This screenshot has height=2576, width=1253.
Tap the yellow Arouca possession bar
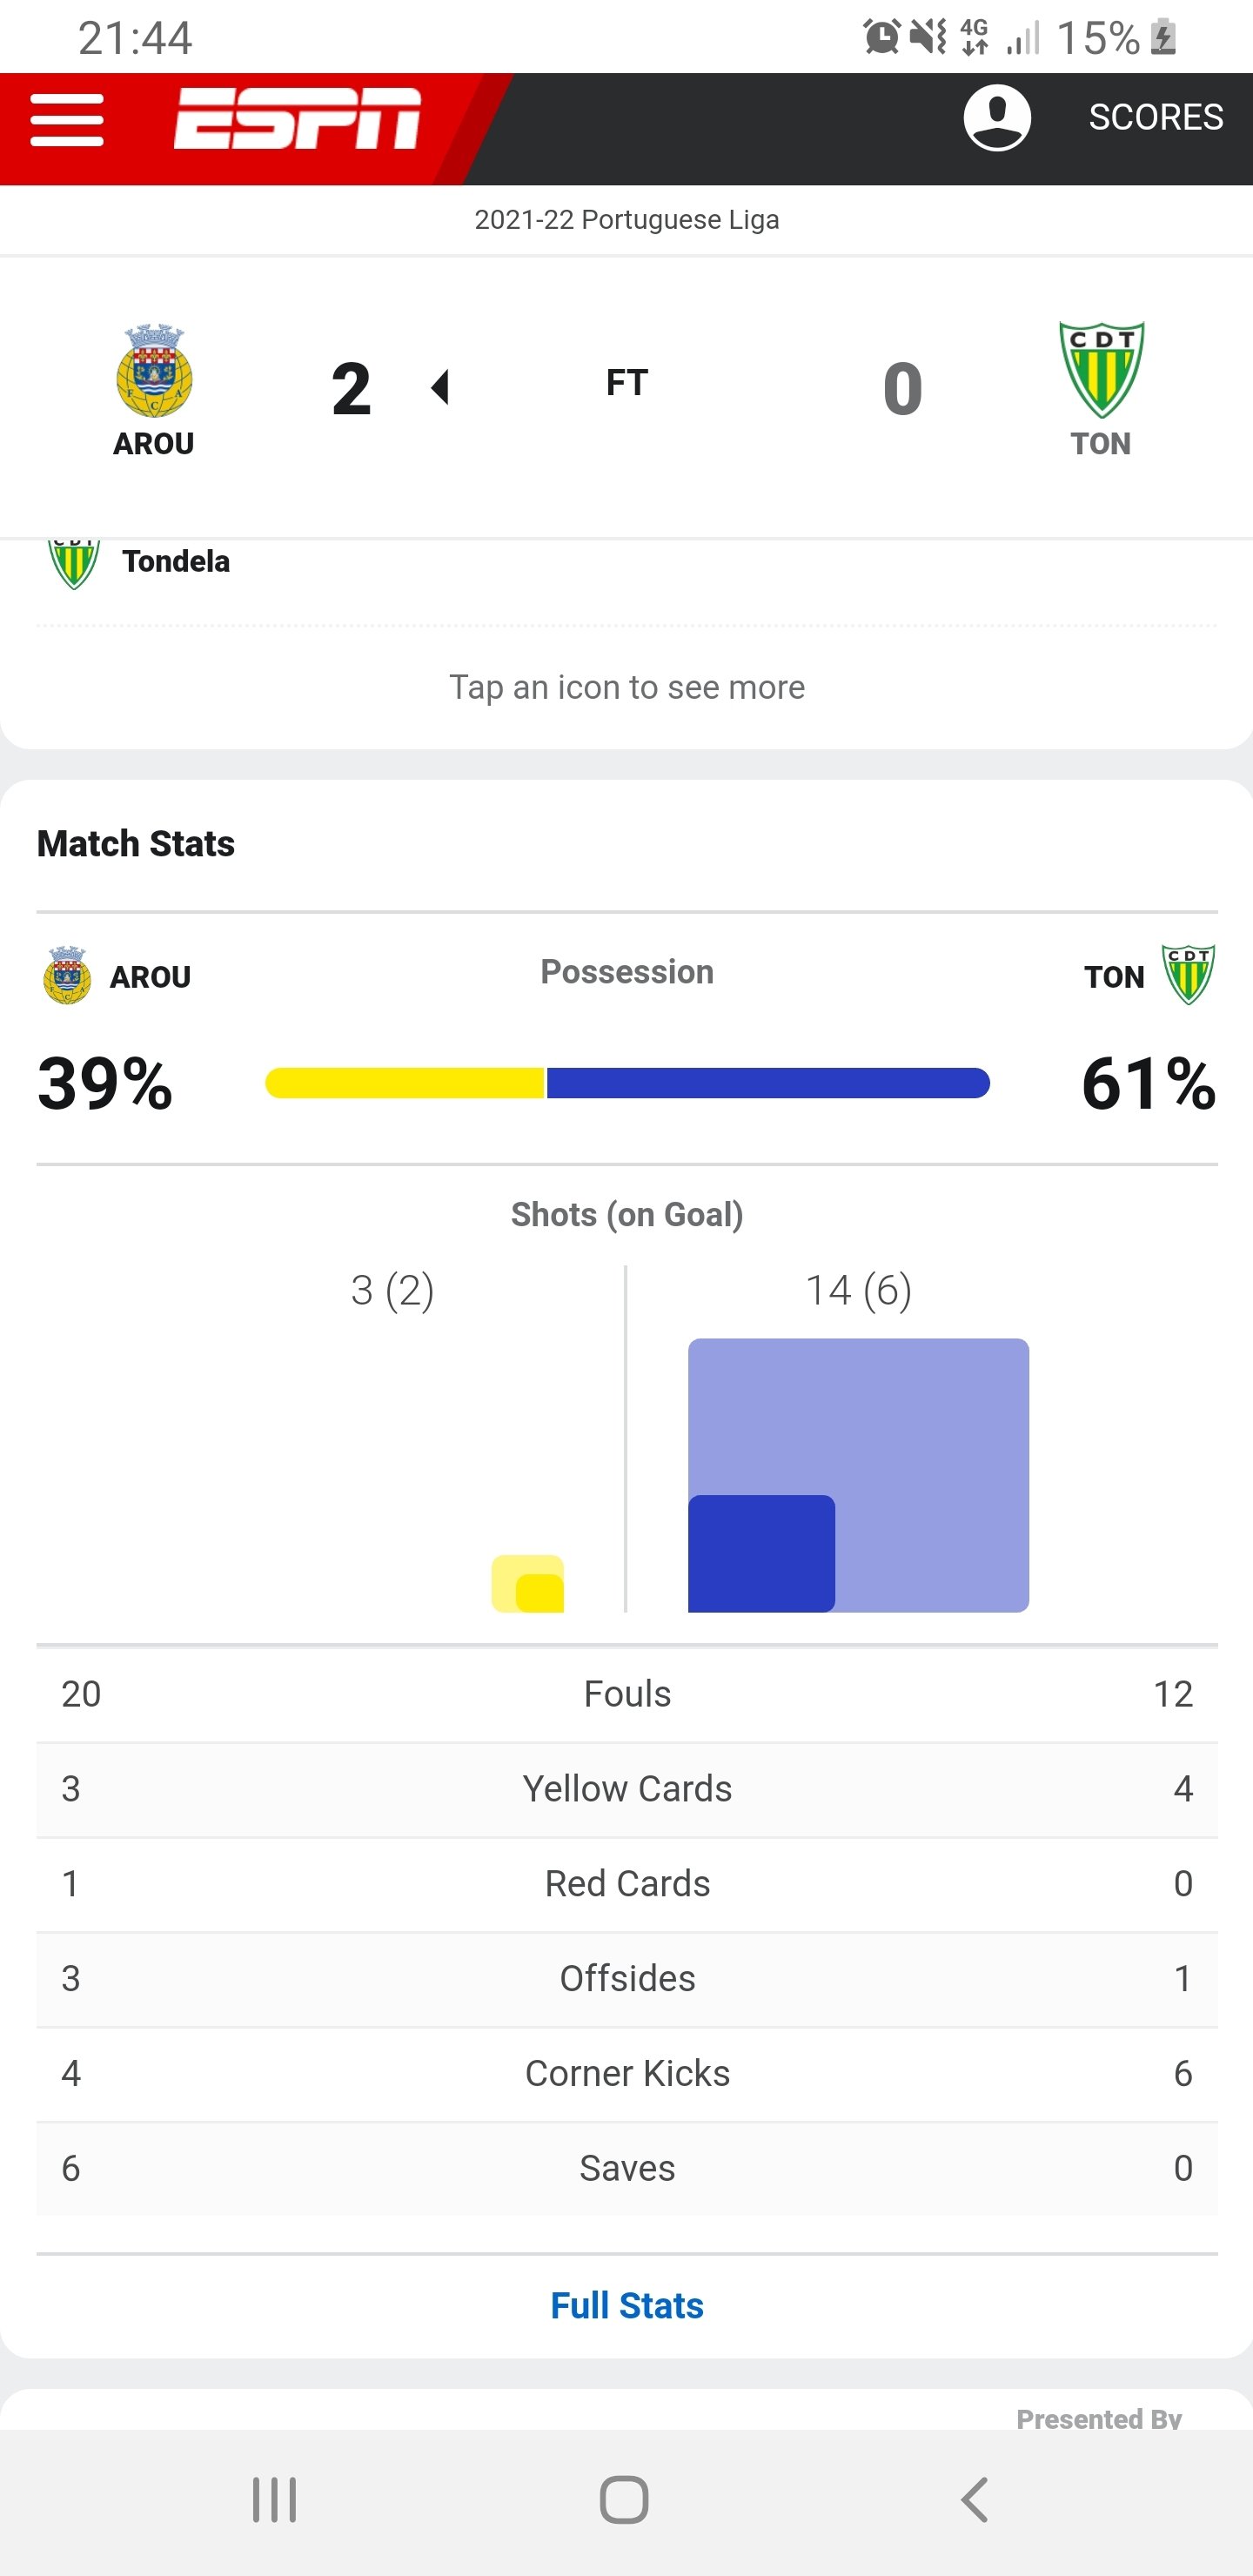[404, 1083]
